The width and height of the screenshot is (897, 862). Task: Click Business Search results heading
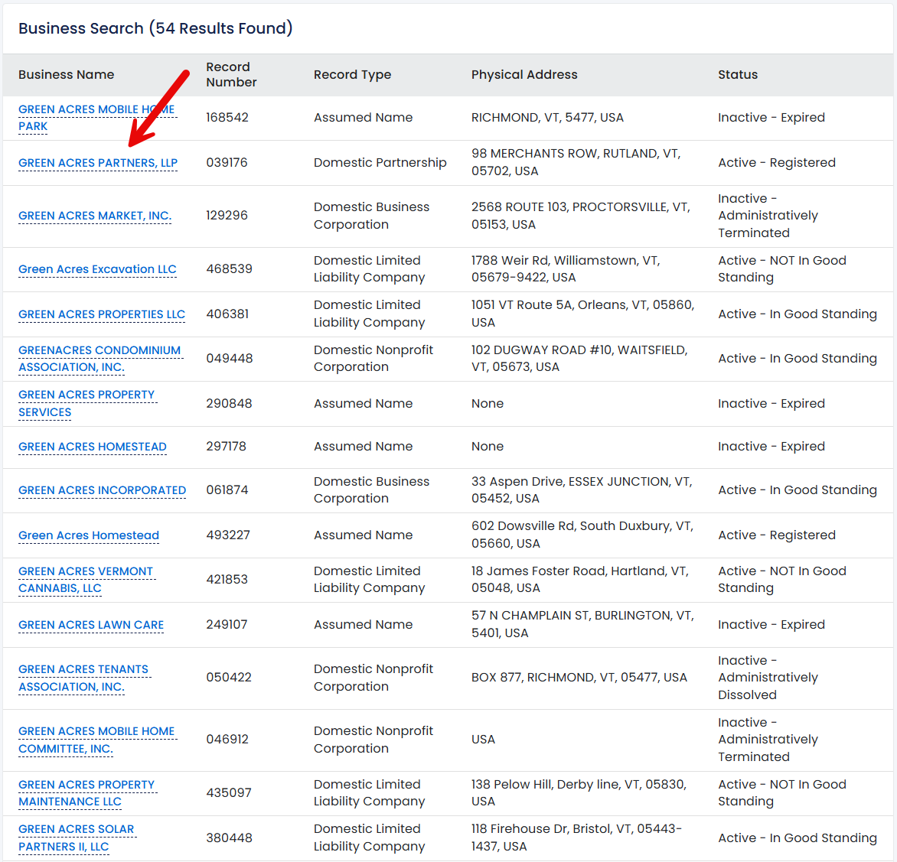155,28
